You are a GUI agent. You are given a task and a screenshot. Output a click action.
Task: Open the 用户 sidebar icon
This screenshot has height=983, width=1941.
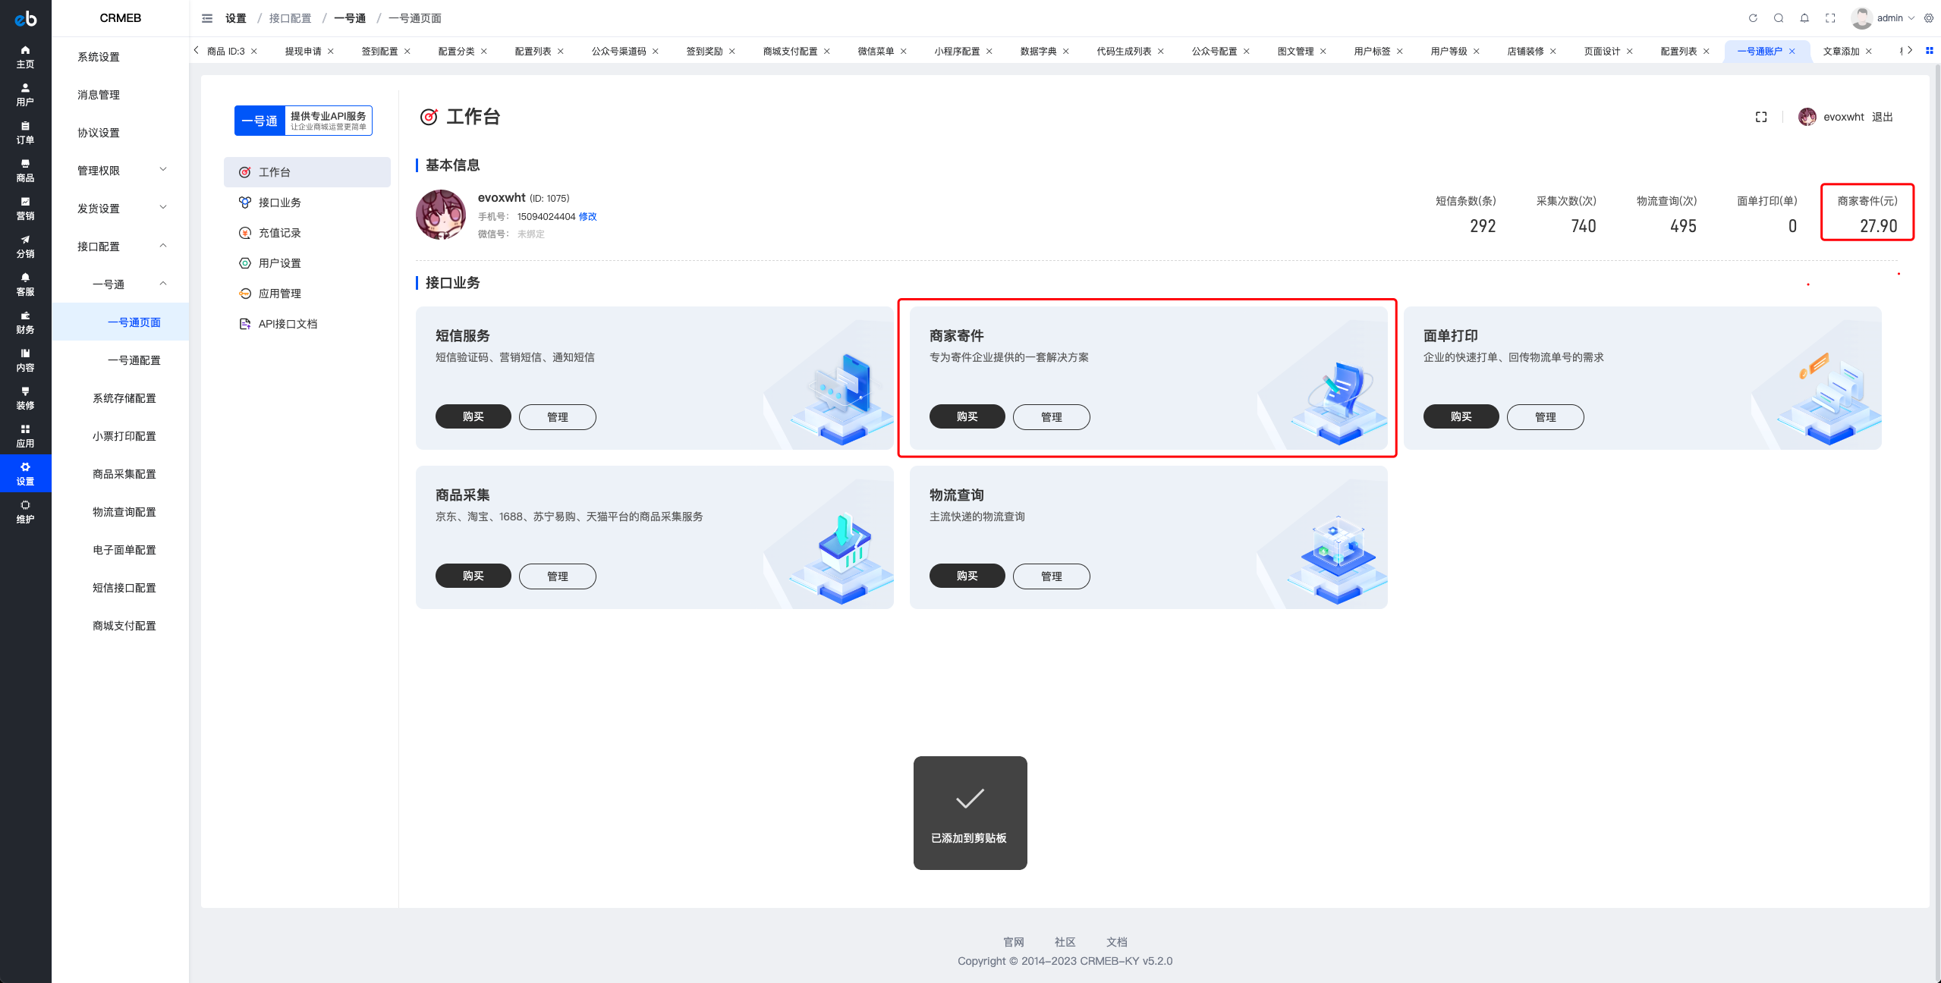(x=25, y=95)
